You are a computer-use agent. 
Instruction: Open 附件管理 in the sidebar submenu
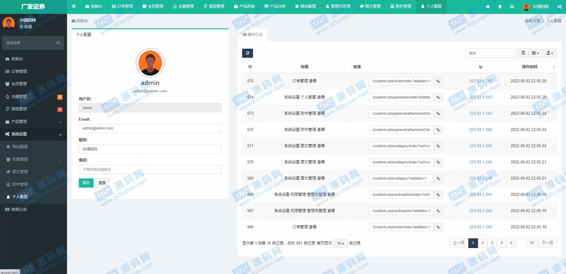coord(33,184)
